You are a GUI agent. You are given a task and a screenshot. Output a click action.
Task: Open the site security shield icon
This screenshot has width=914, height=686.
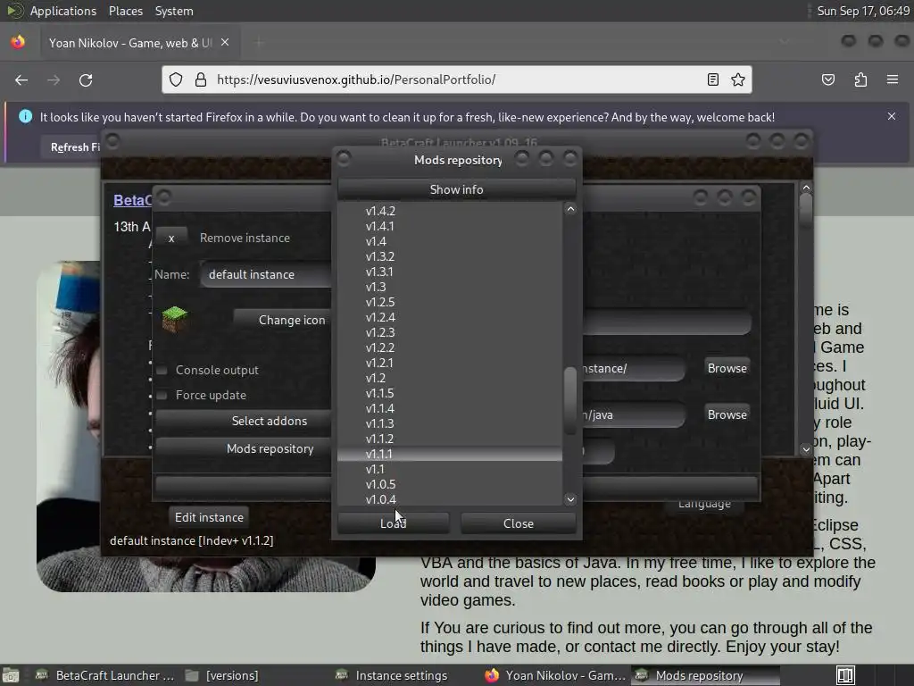pos(176,79)
